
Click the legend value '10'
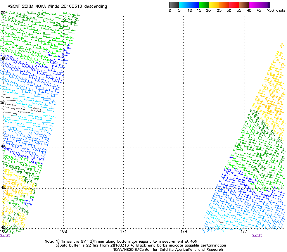click(190, 10)
